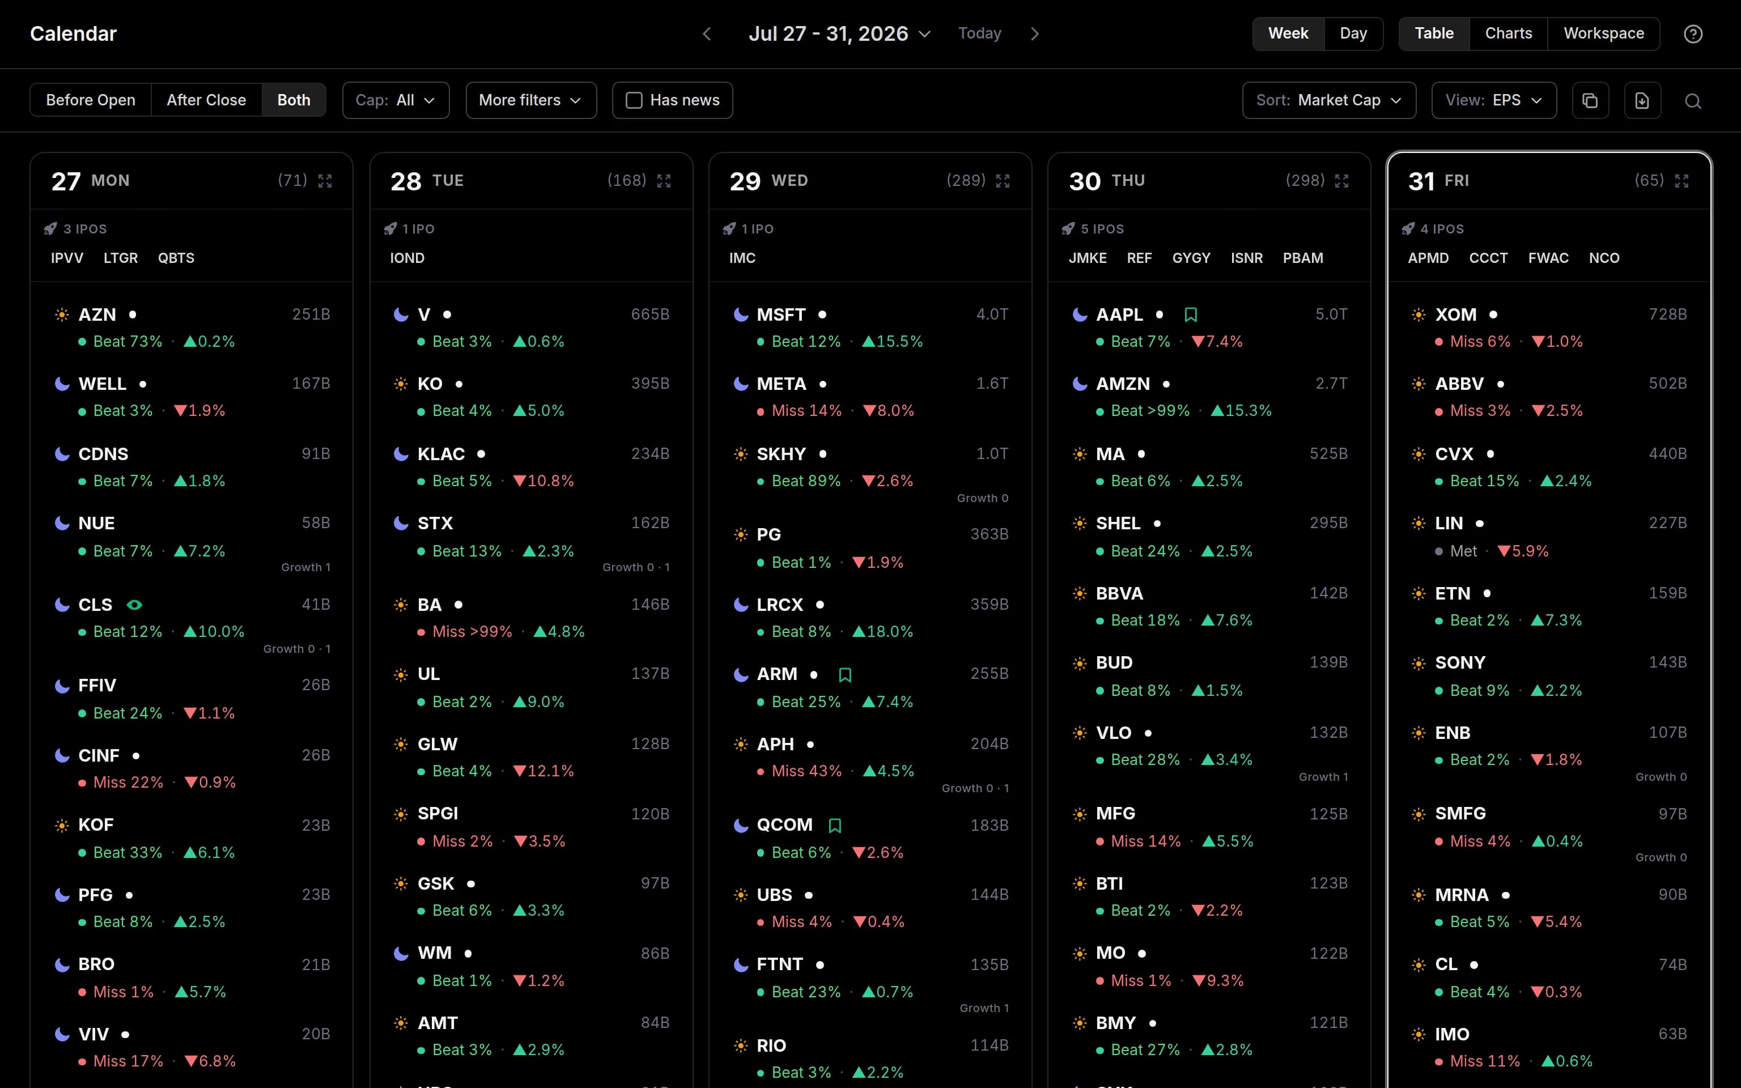1741x1088 pixels.
Task: Select the Workspace tab
Action: tap(1604, 34)
